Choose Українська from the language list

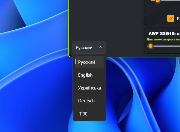89,88
